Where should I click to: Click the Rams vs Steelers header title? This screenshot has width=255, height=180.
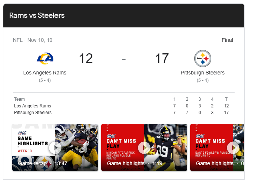coord(37,16)
